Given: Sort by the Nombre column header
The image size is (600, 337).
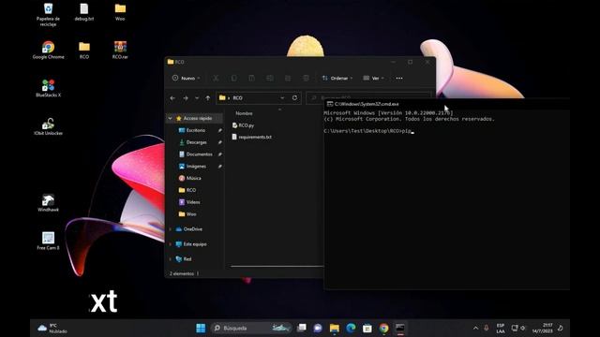Looking at the screenshot, I should (x=244, y=113).
